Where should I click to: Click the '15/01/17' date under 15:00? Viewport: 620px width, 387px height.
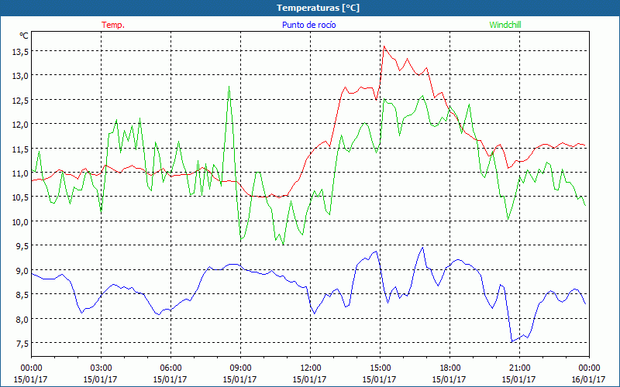pos(379,379)
